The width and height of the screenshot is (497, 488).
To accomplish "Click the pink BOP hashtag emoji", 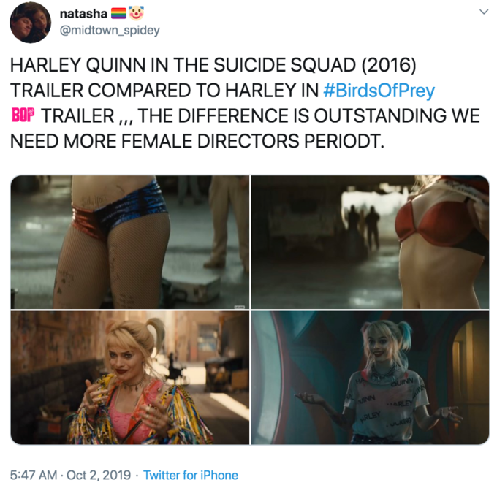I will click(x=22, y=115).
